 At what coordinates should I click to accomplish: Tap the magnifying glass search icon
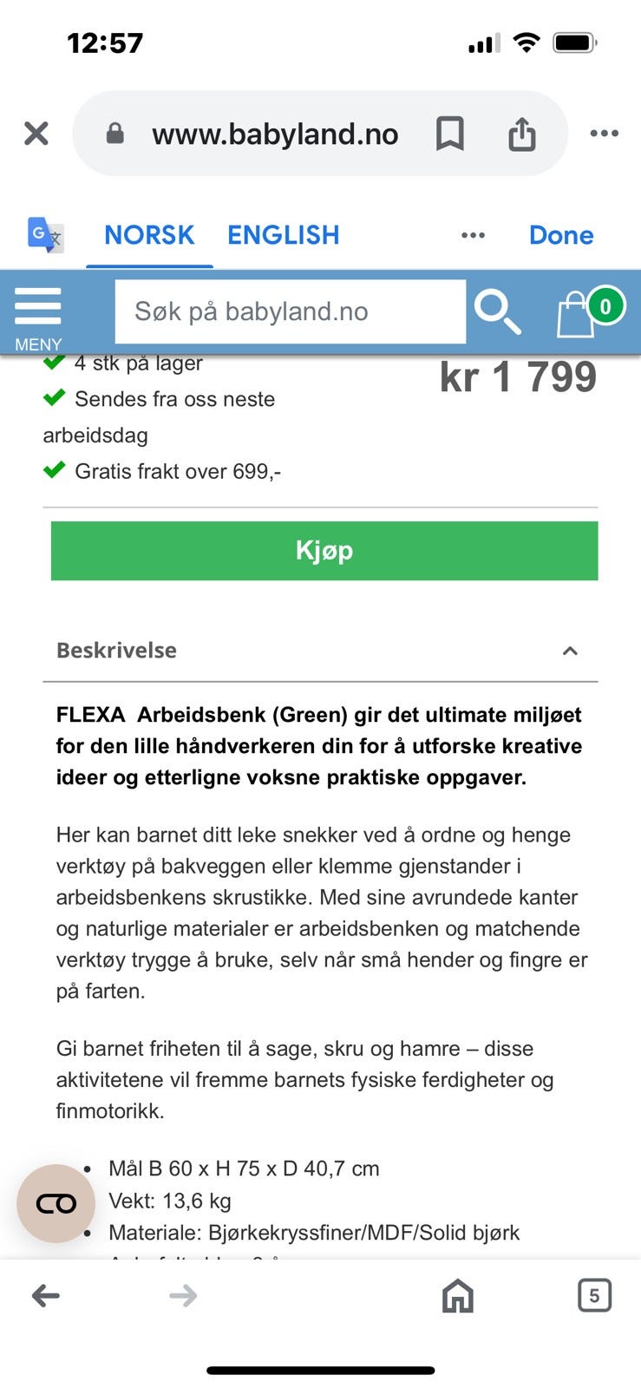(x=497, y=312)
